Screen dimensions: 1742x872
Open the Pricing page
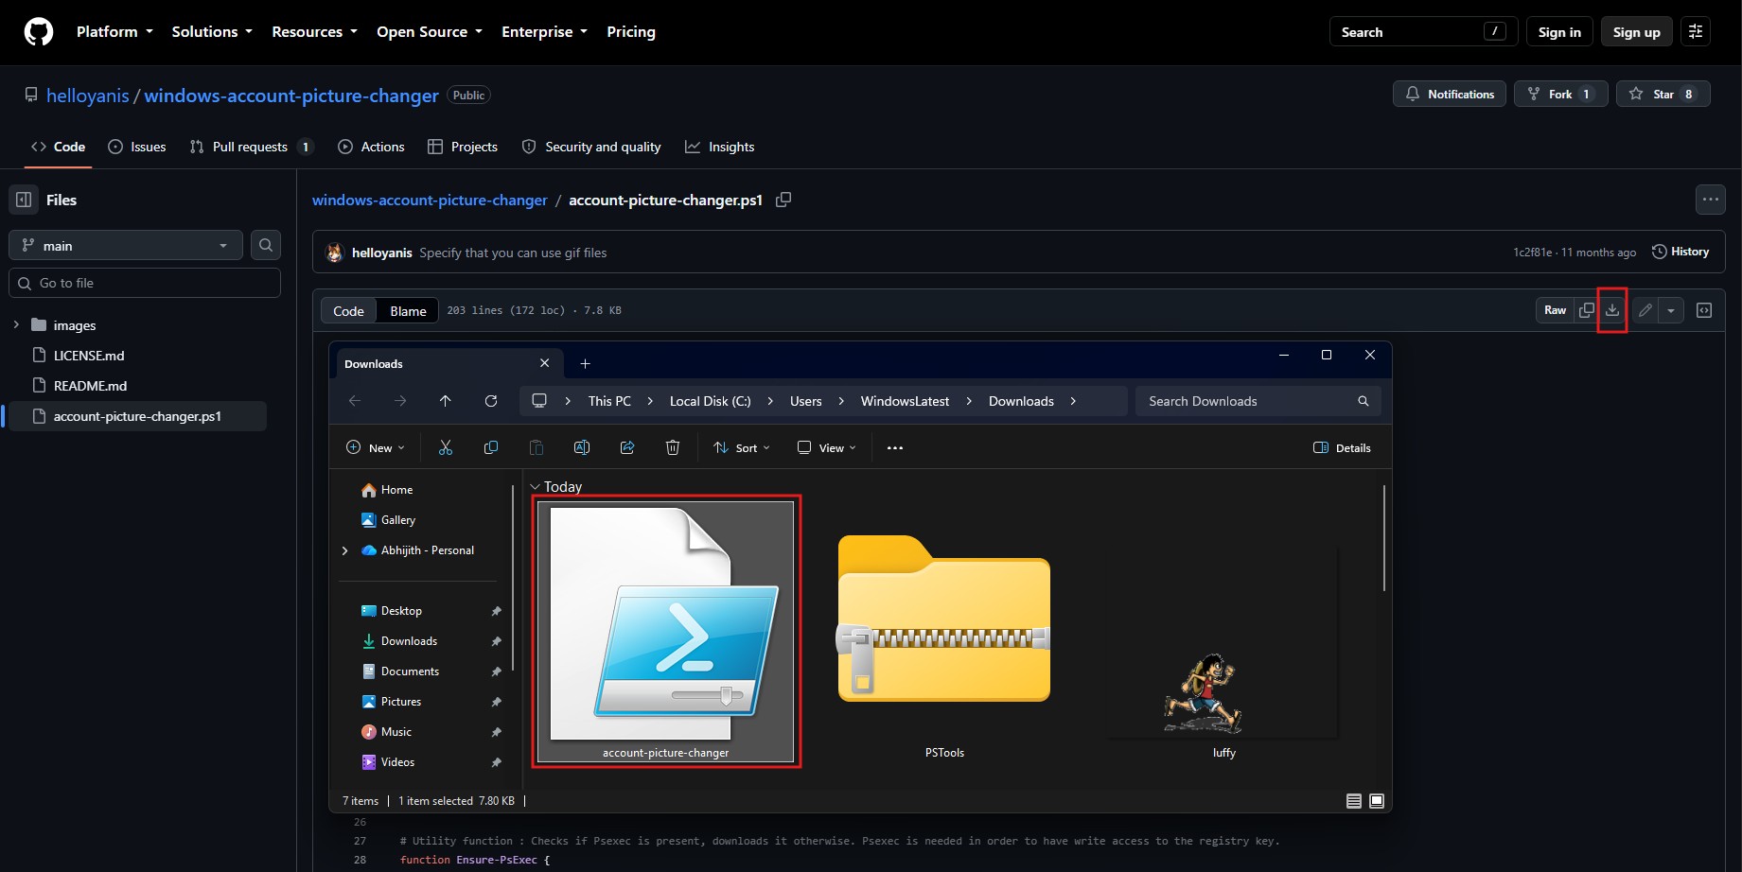click(631, 31)
